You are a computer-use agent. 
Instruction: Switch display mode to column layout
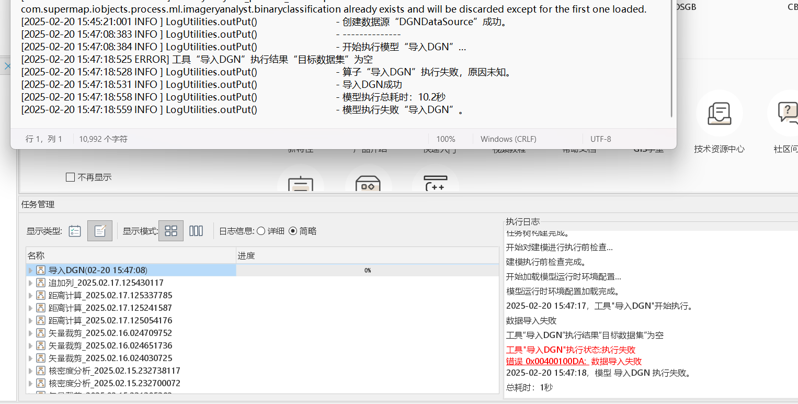[196, 230]
